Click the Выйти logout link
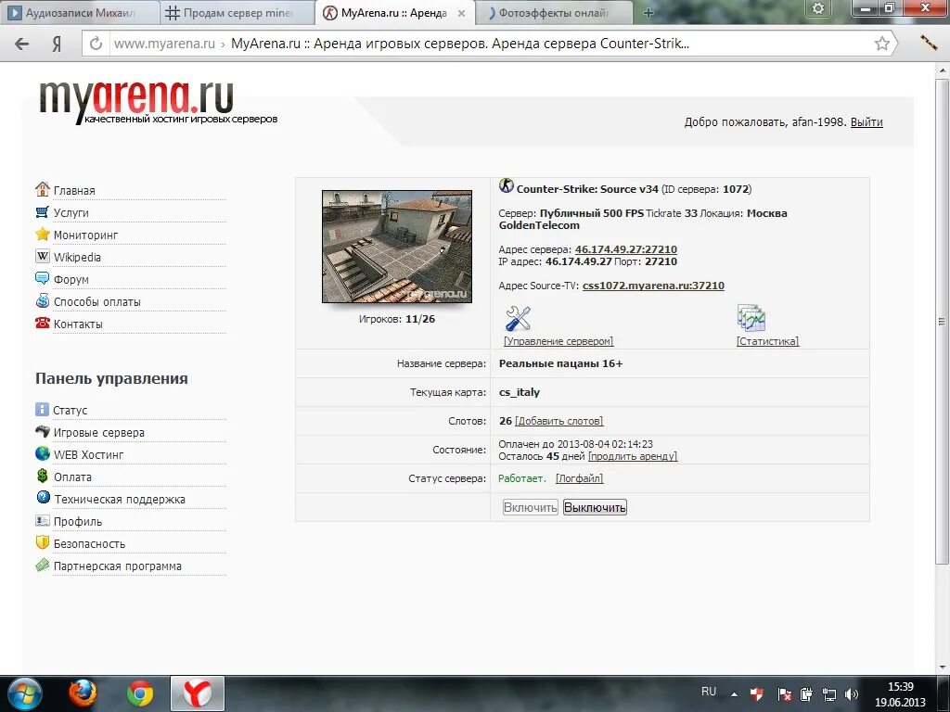Screen dimensions: 950x712 867,121
